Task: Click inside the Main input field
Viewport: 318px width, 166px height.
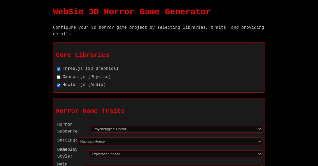Action: [x=173, y=165]
